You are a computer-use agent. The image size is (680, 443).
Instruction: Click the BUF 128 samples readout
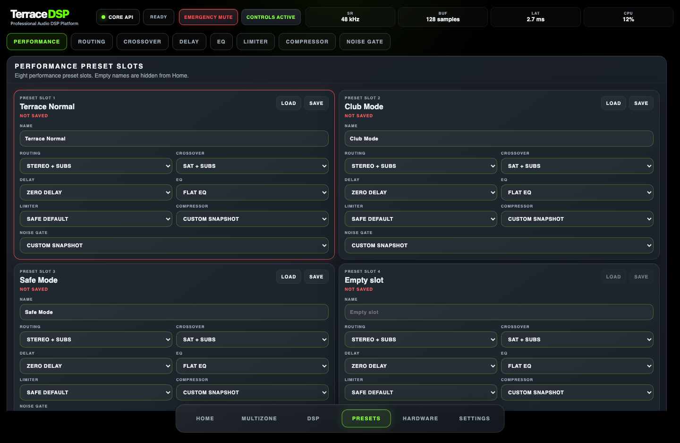pos(443,17)
